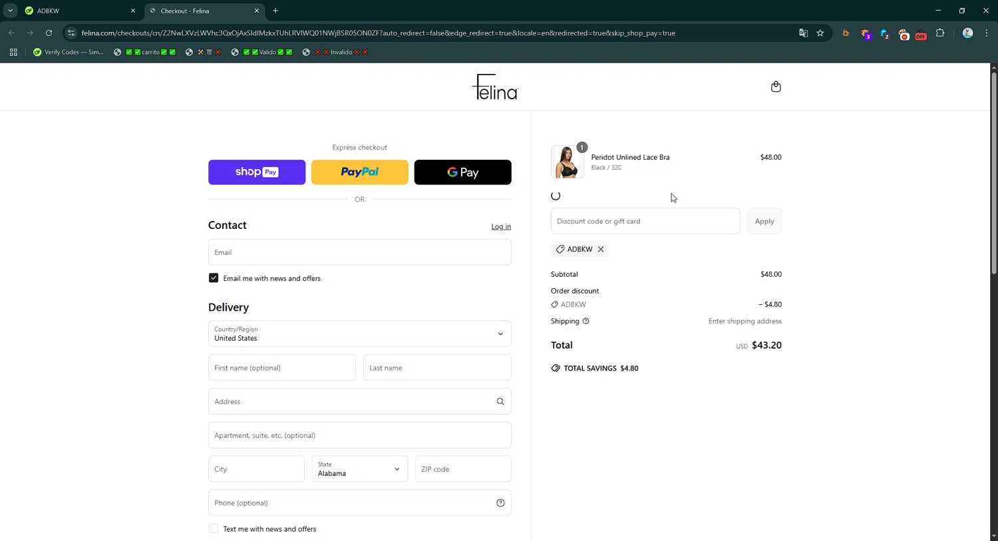Viewport: 998px width, 541px height.
Task: Click the 'Enter shipping address' text
Action: 745,321
